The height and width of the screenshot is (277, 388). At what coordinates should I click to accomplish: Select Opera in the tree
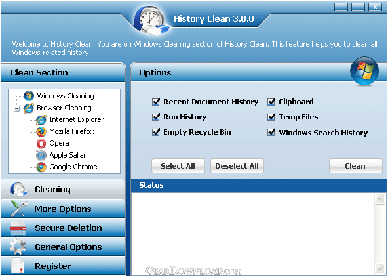[59, 143]
